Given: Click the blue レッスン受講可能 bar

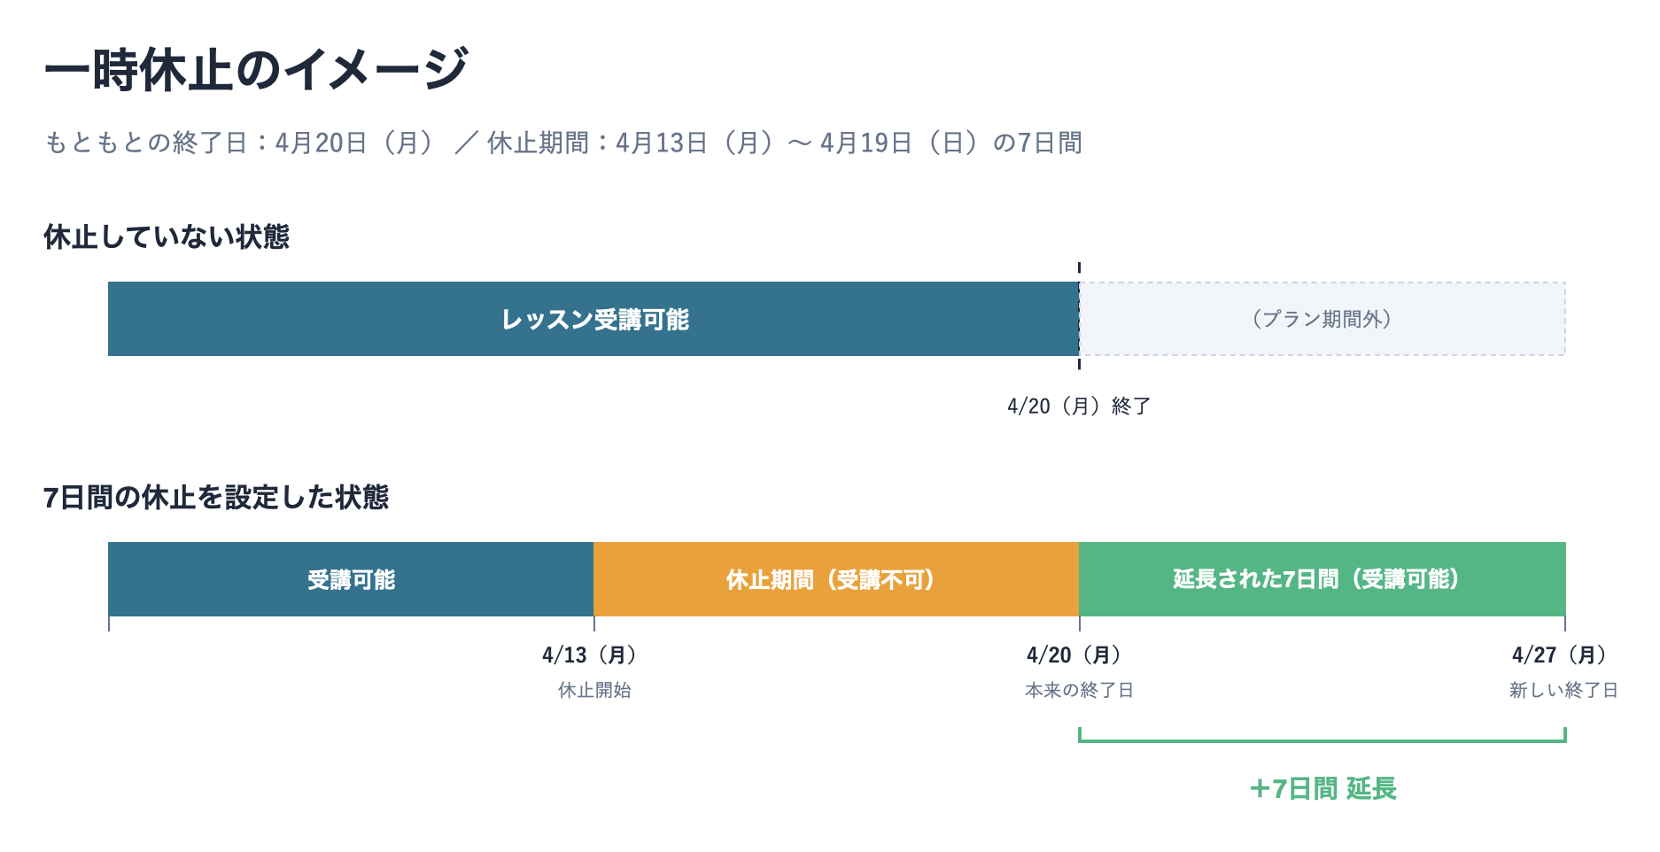Looking at the screenshot, I should point(593,319).
